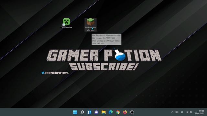This screenshot has height=116, width=207.
Task: Select the MinecraftInstaller.exe desktop icon
Action: tap(91, 24)
